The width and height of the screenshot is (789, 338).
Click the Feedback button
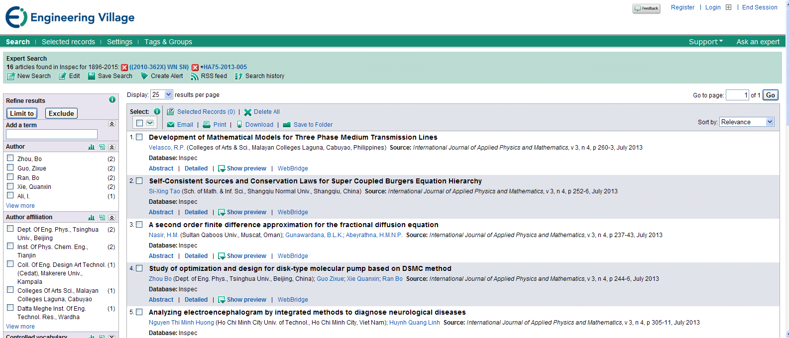pyautogui.click(x=647, y=8)
